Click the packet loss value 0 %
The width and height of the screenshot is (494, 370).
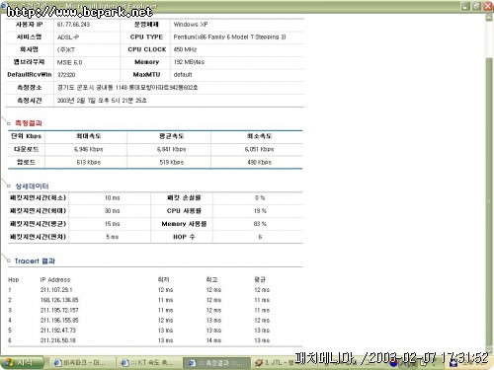[260, 198]
